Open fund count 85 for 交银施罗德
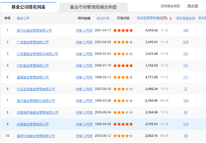 click(x=186, y=112)
